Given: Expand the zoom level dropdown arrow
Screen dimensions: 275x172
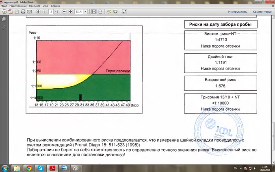Looking at the screenshot, I should 85,12.
